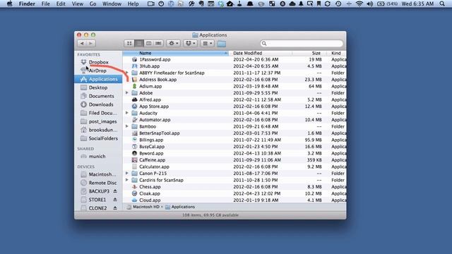Open the Window menu
This screenshot has height=254, width=452.
point(112,4)
